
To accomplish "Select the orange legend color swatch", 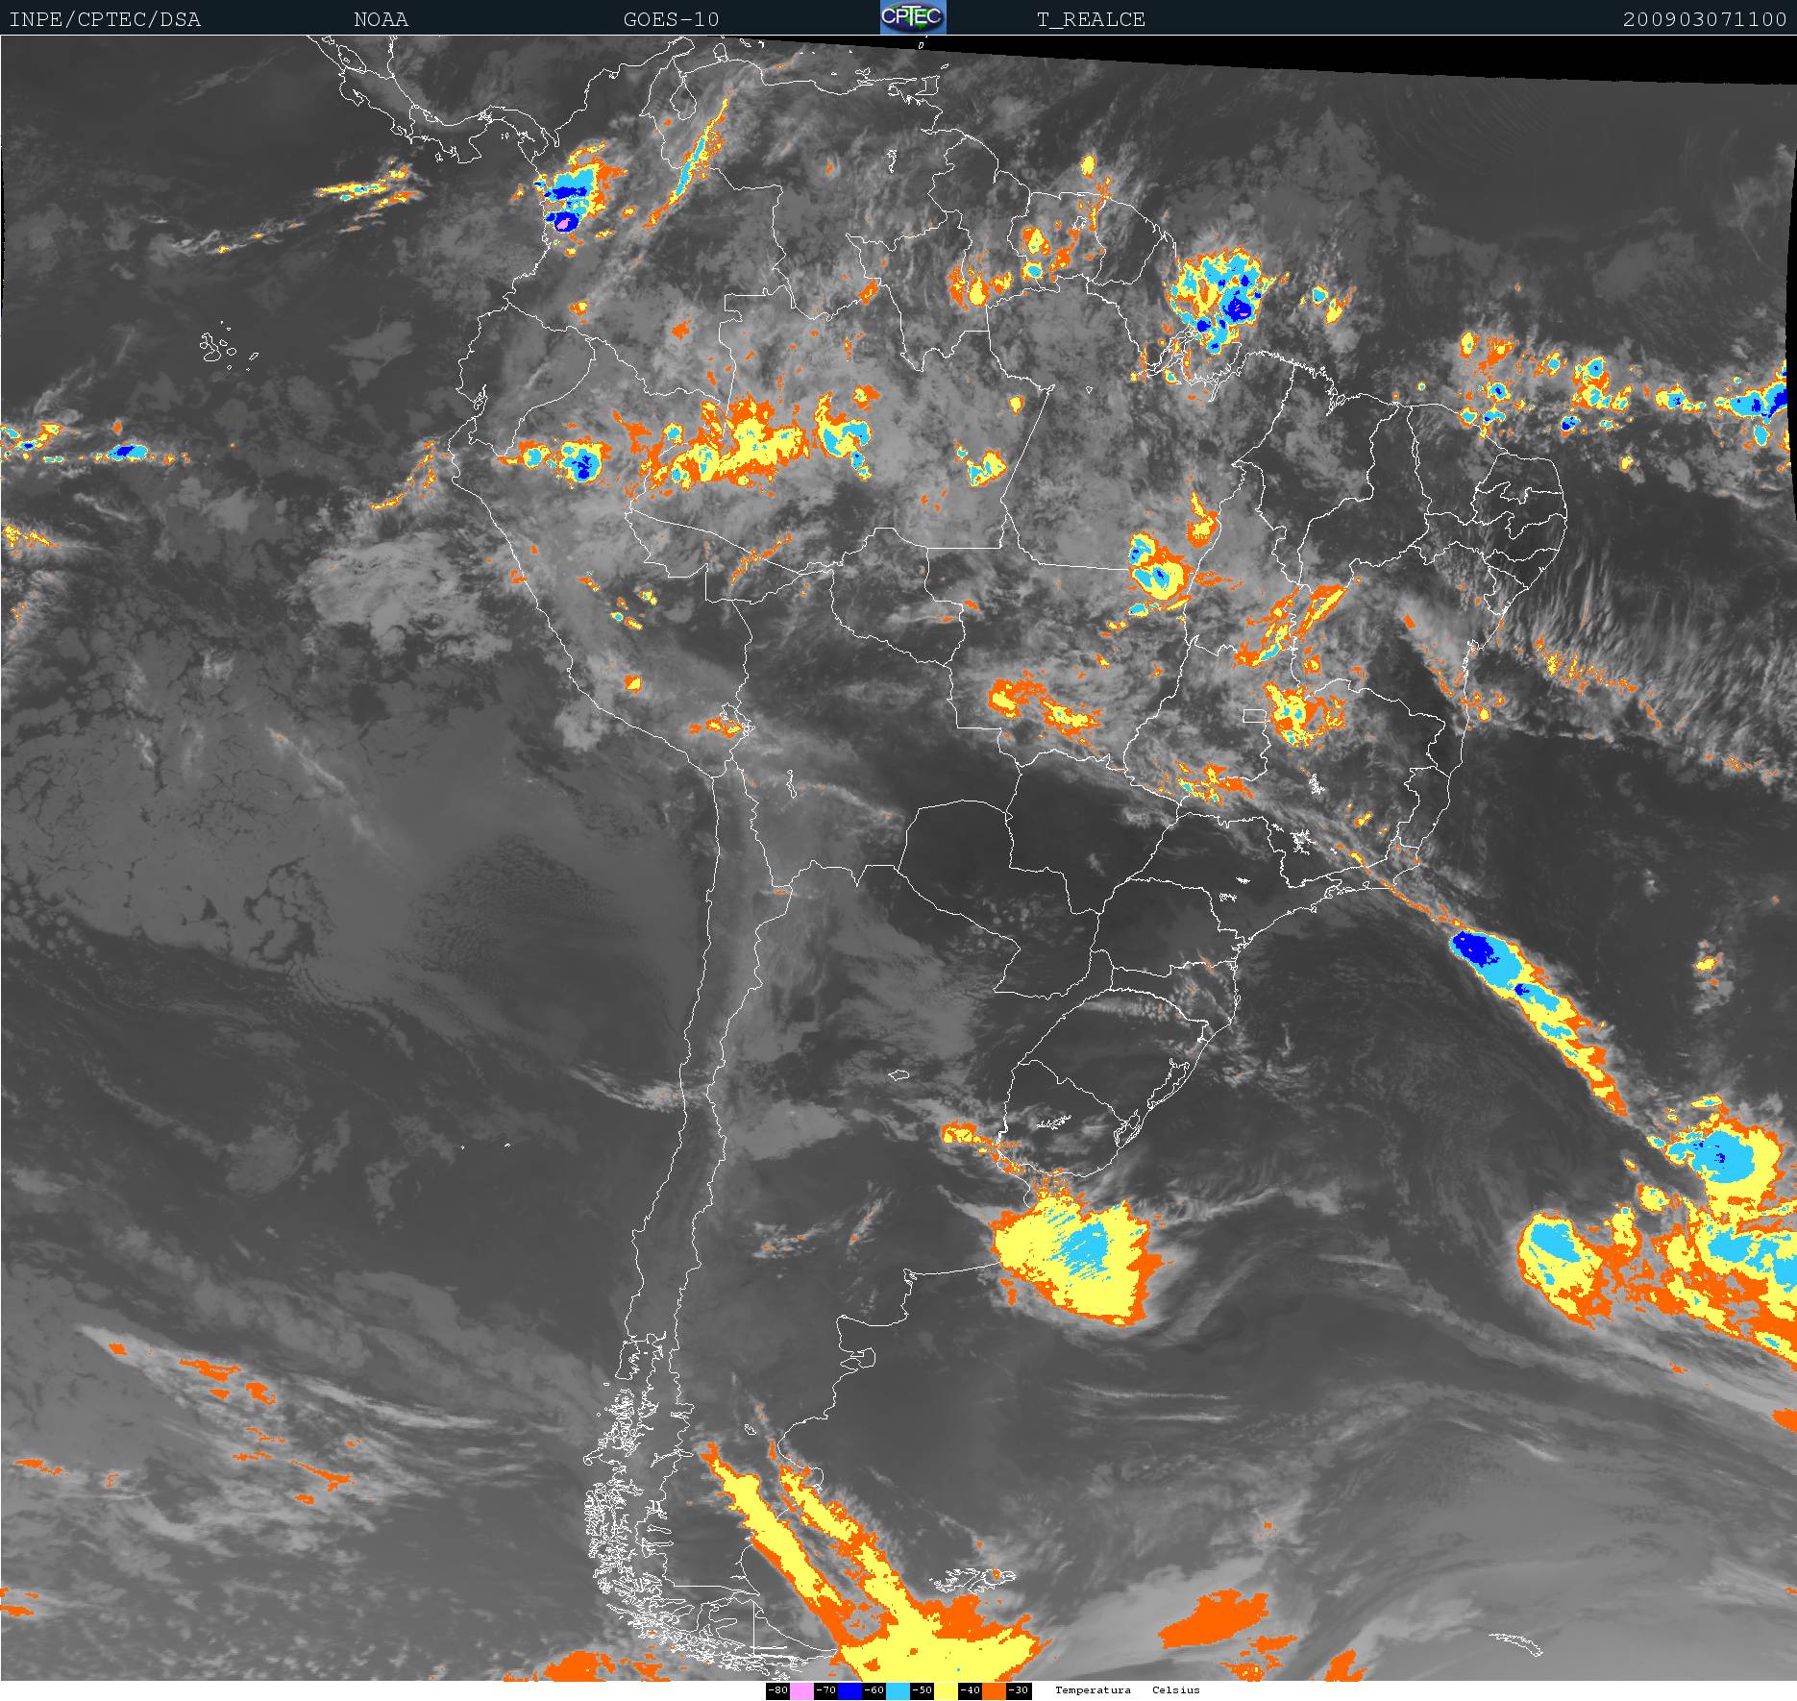I will click(x=994, y=1690).
